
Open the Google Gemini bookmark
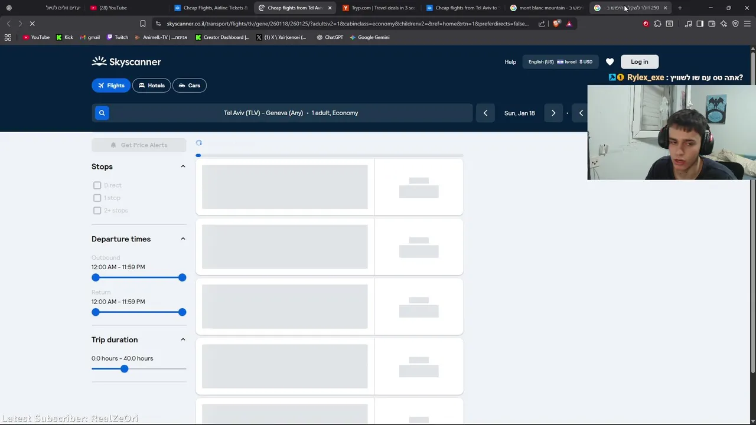(x=369, y=37)
